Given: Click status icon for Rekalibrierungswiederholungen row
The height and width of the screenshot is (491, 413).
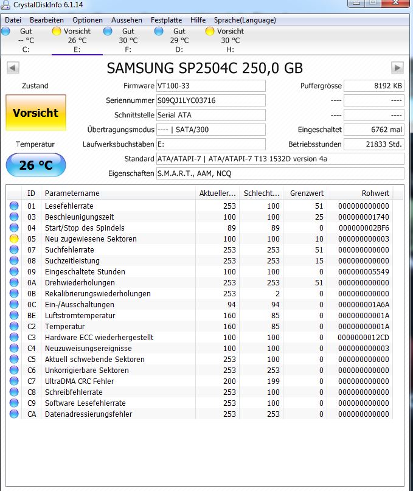Looking at the screenshot, I should [x=14, y=293].
